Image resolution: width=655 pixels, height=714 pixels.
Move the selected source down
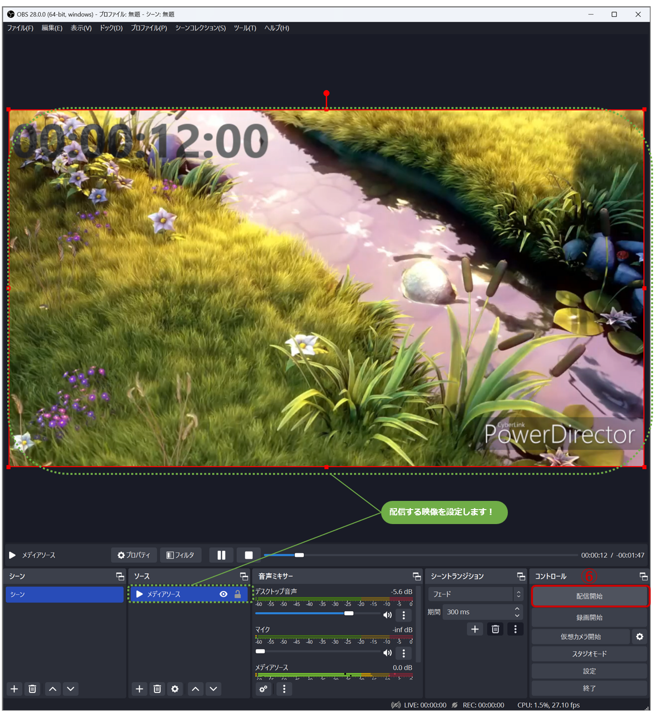coord(213,688)
